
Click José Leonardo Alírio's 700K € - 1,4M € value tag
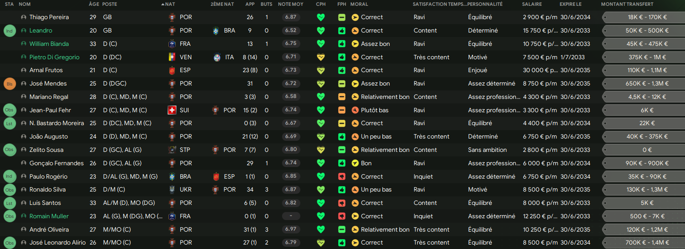(x=647, y=243)
